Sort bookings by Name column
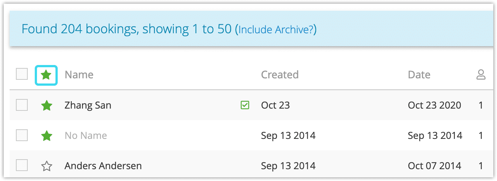This screenshot has height=181, width=497. pos(79,75)
